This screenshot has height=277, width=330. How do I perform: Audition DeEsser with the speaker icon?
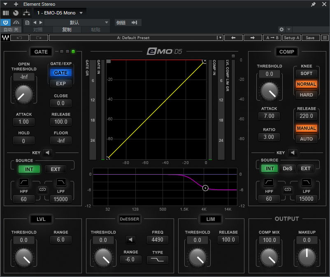130,239
